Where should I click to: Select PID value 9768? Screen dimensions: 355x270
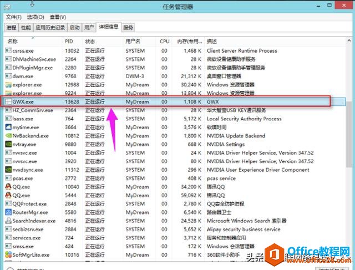point(70,77)
